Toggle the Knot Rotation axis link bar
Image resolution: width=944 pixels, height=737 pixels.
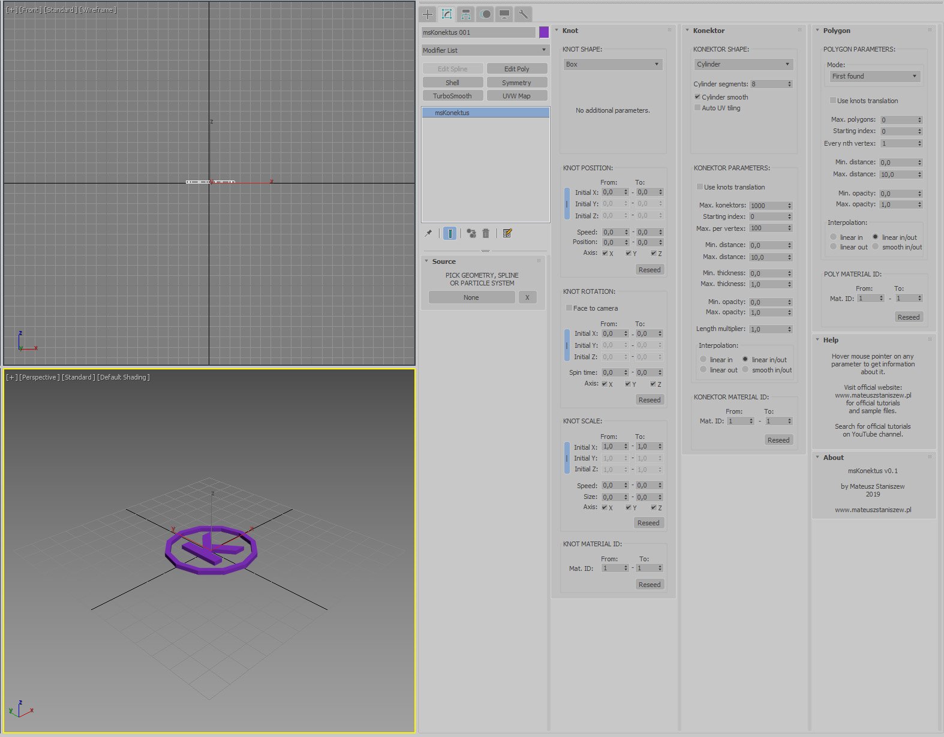click(x=567, y=345)
